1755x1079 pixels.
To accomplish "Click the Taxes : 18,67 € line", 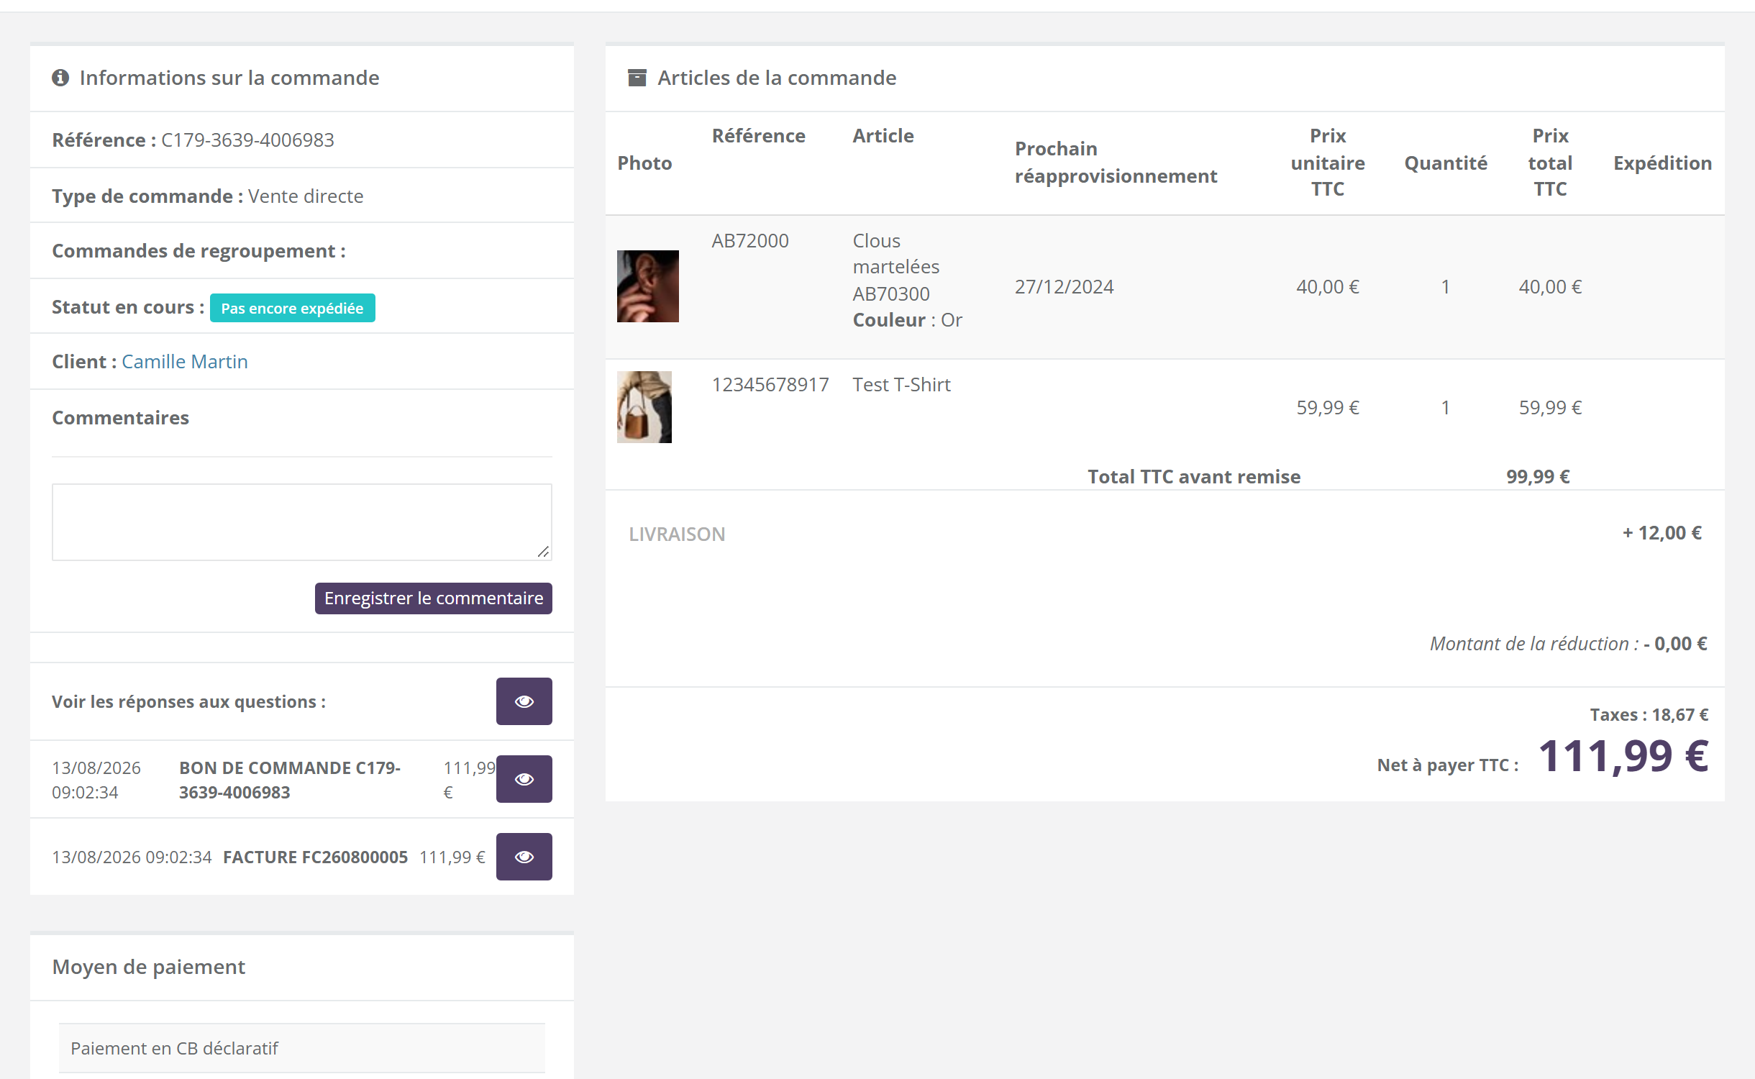I will (1649, 715).
